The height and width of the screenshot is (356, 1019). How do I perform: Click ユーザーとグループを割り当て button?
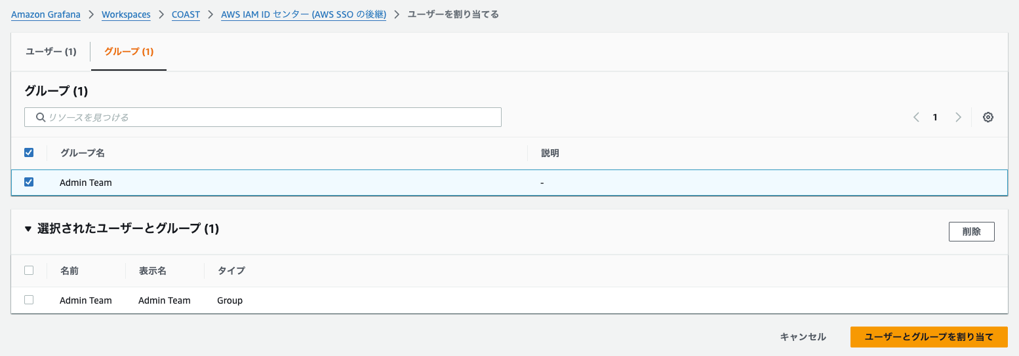[929, 337]
